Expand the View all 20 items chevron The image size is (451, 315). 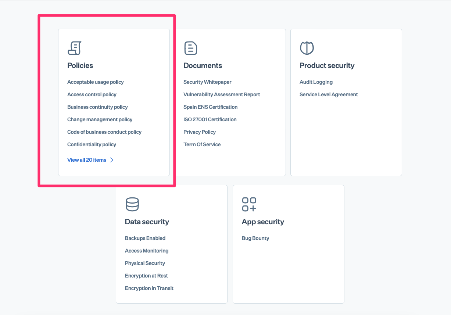pyautogui.click(x=112, y=160)
